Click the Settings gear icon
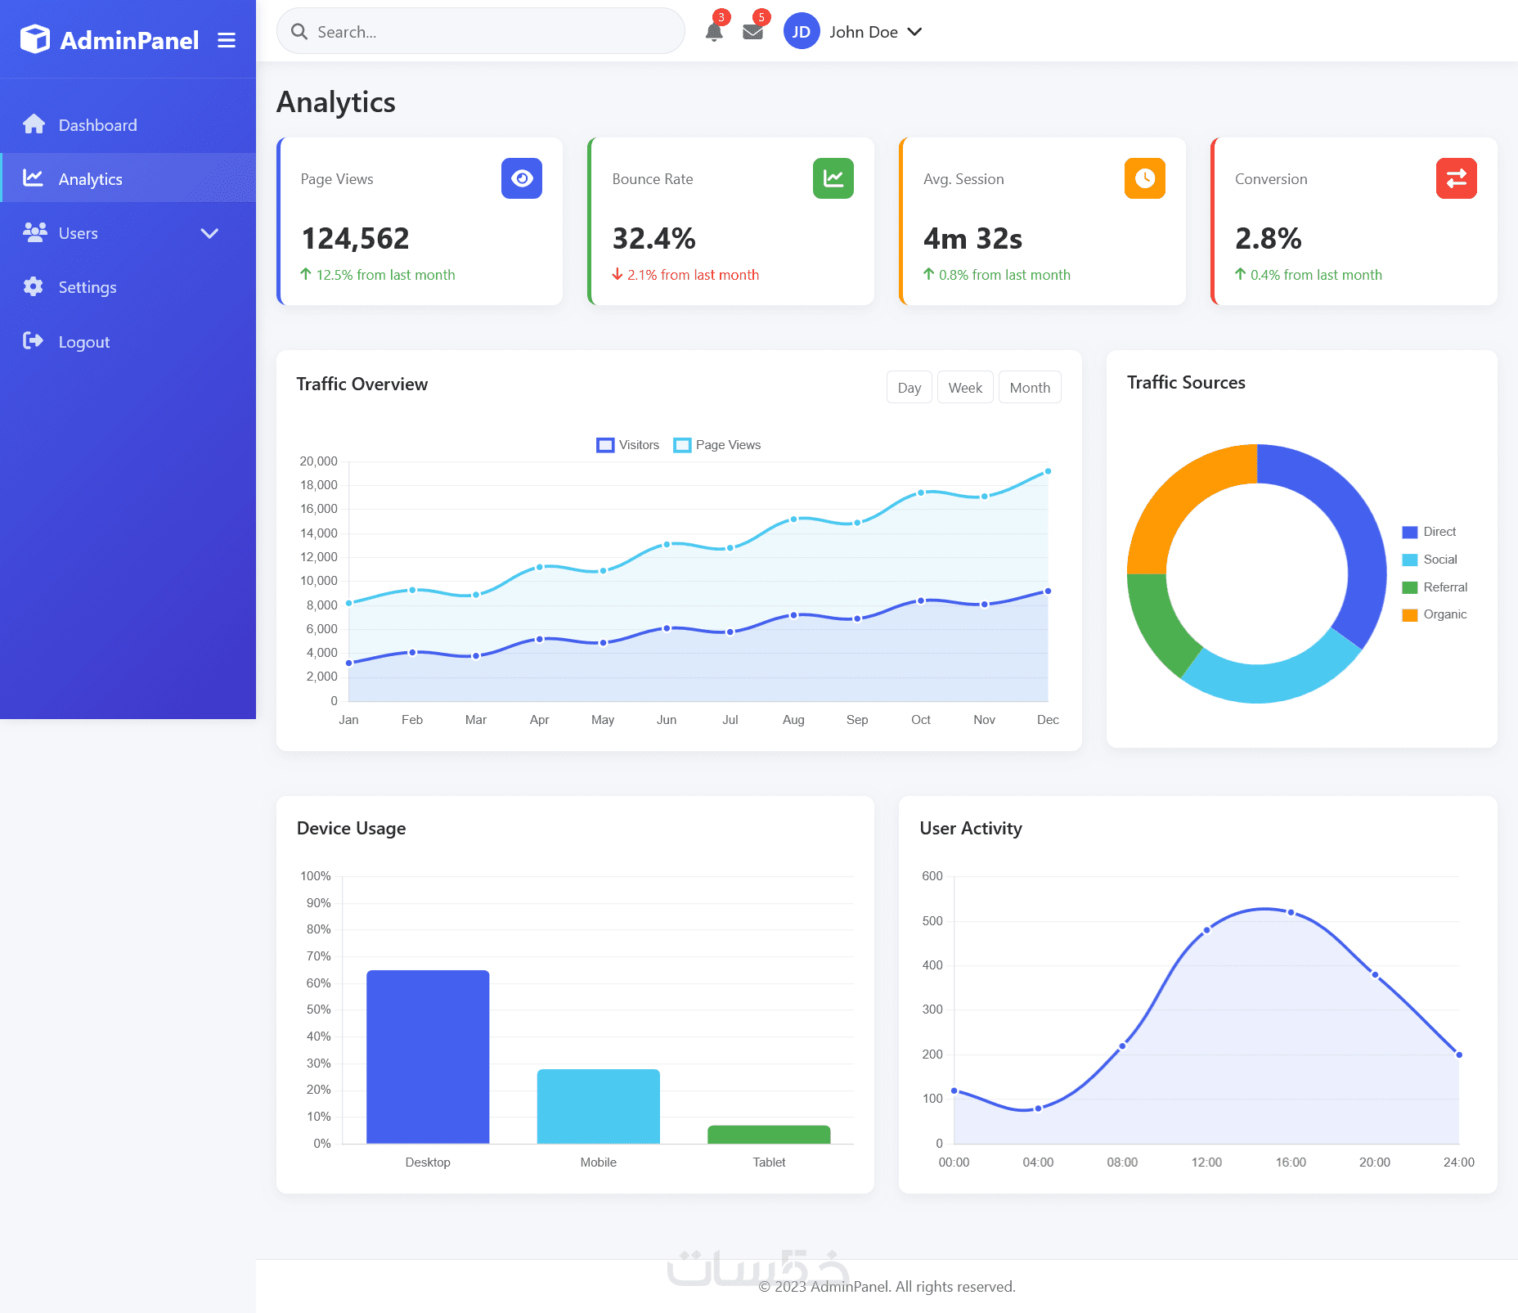 click(33, 286)
